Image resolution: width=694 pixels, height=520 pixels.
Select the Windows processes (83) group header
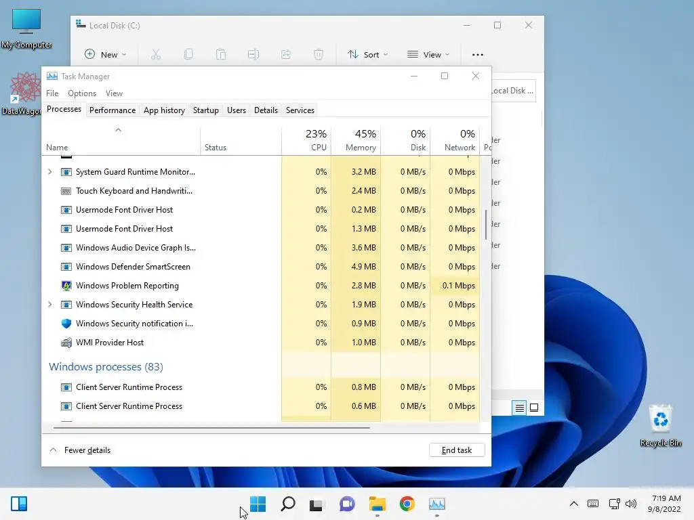[x=106, y=366]
